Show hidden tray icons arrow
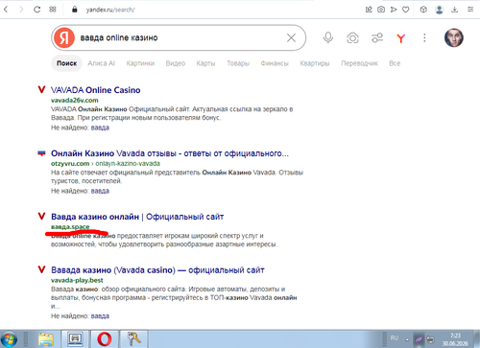 tap(407, 339)
